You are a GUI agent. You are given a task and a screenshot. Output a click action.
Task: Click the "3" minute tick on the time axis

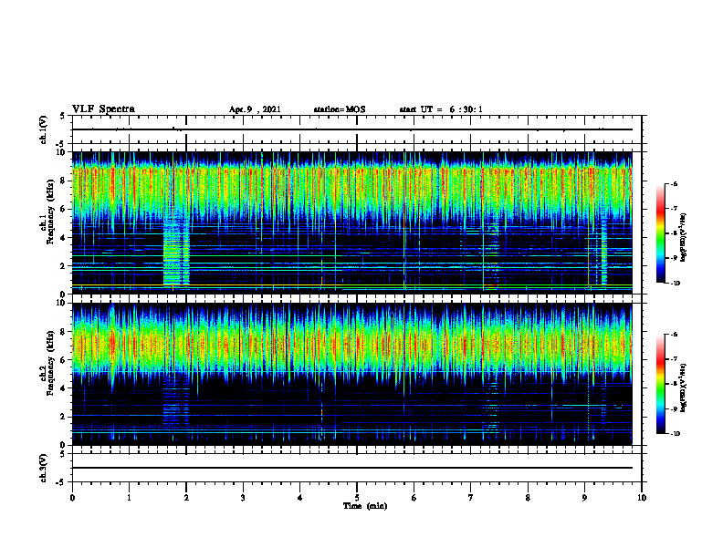(243, 498)
